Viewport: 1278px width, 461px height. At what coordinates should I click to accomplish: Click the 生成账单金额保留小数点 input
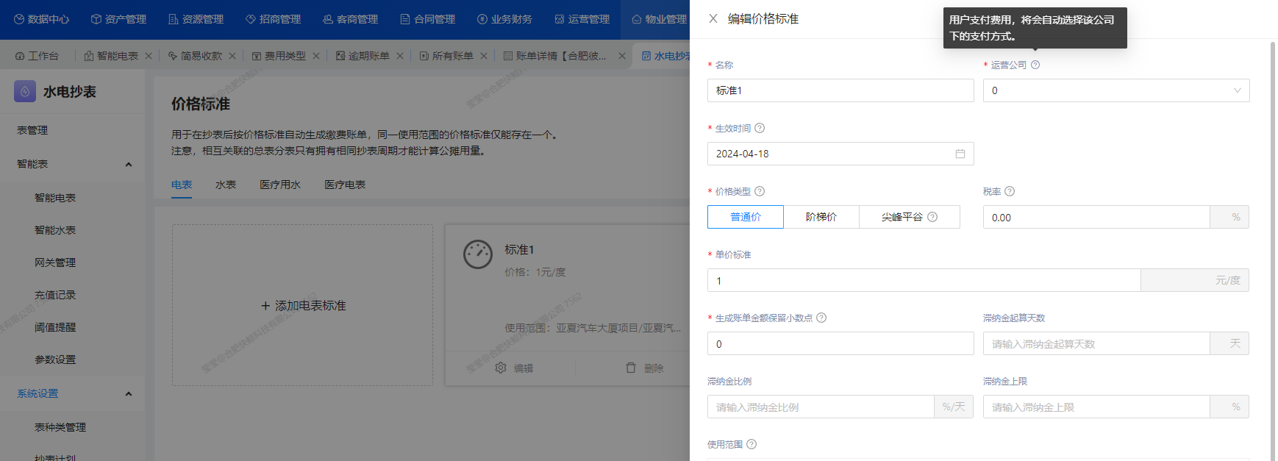click(x=840, y=343)
